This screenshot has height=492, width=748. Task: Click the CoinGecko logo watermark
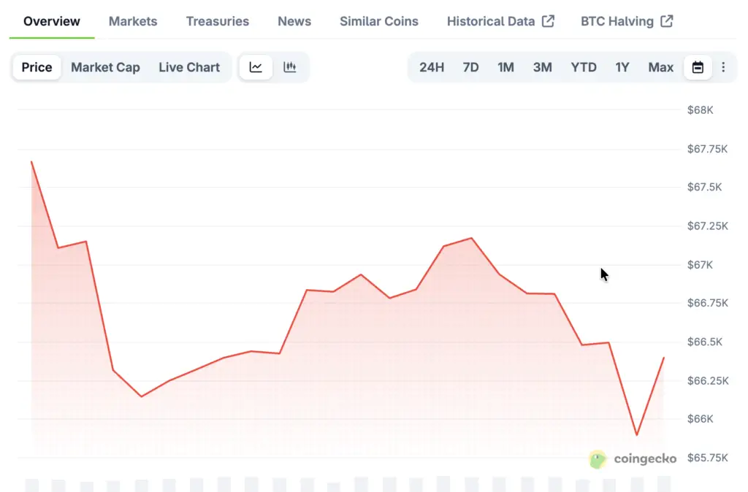click(x=633, y=458)
